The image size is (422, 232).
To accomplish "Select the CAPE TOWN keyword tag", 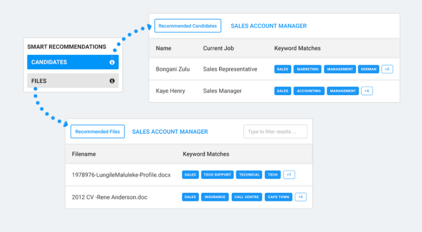I will pyautogui.click(x=278, y=197).
